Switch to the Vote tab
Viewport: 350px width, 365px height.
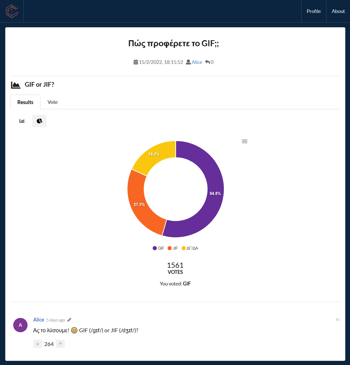[x=52, y=102]
